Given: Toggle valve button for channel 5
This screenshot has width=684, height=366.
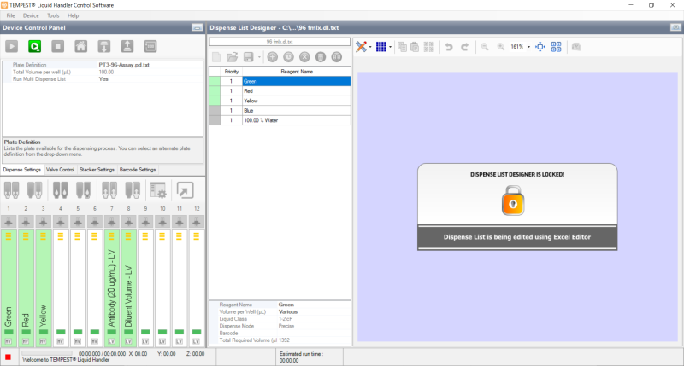Looking at the screenshot, I should pos(78,222).
